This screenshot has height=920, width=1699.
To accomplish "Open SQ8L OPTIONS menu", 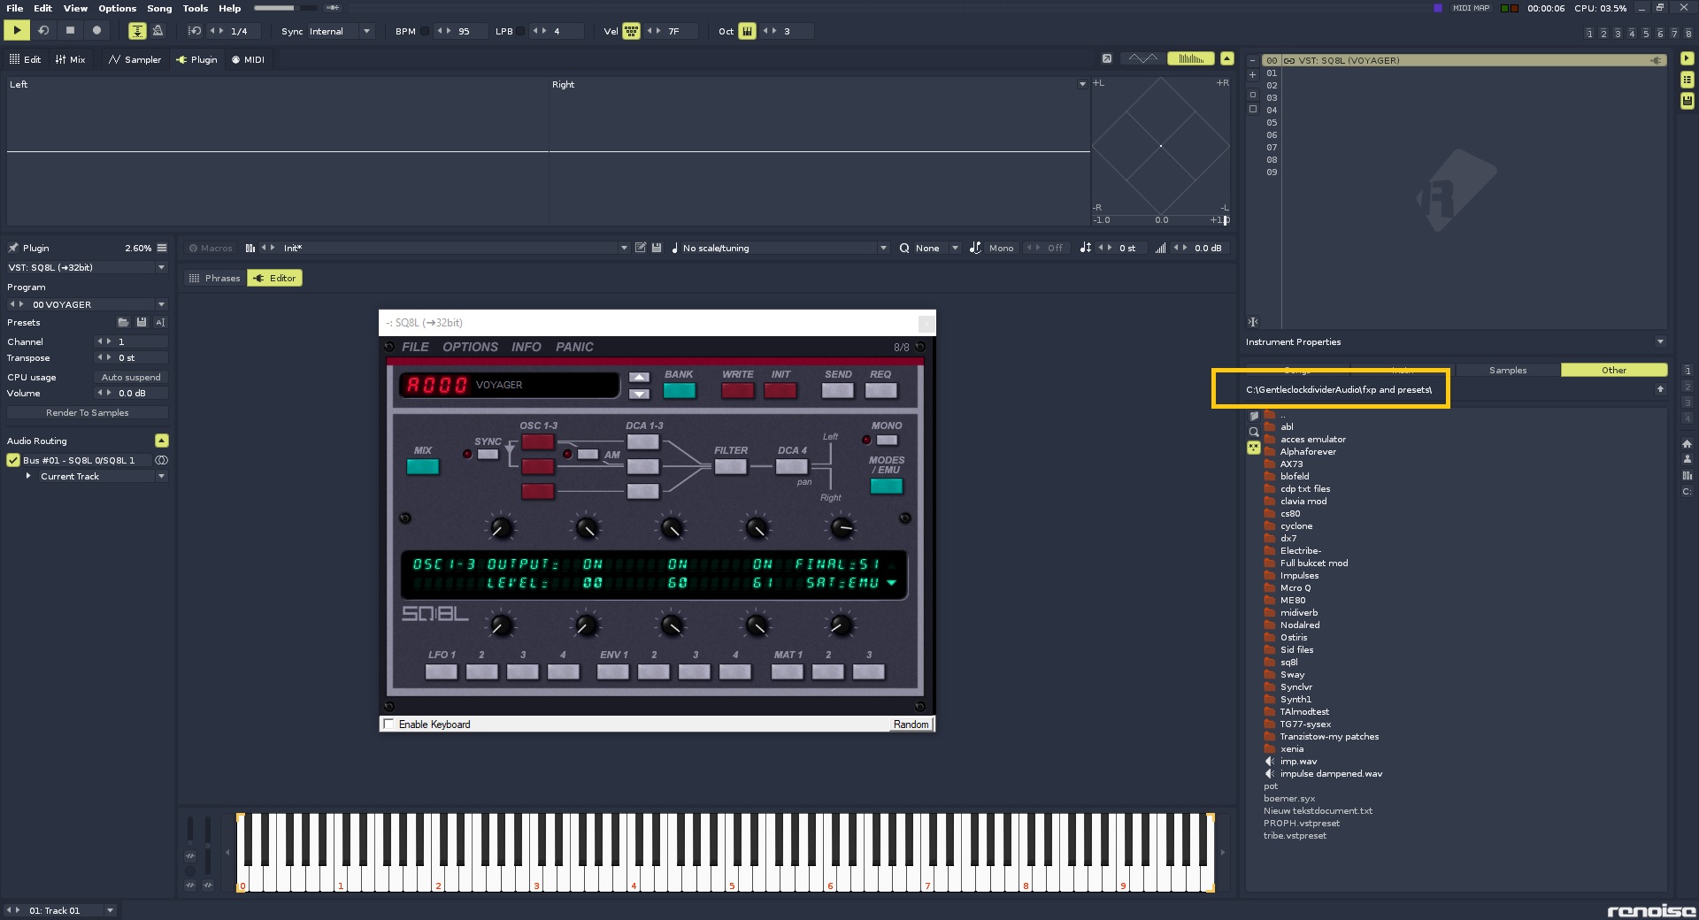I will pos(470,347).
